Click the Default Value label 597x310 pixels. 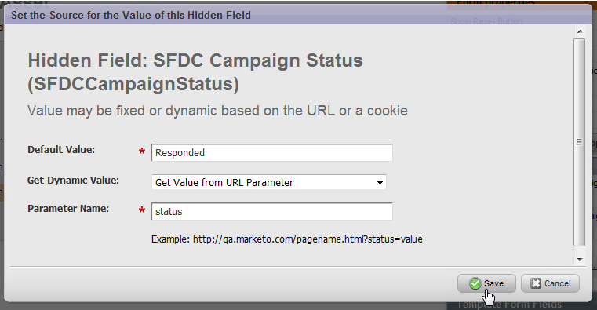tap(61, 150)
